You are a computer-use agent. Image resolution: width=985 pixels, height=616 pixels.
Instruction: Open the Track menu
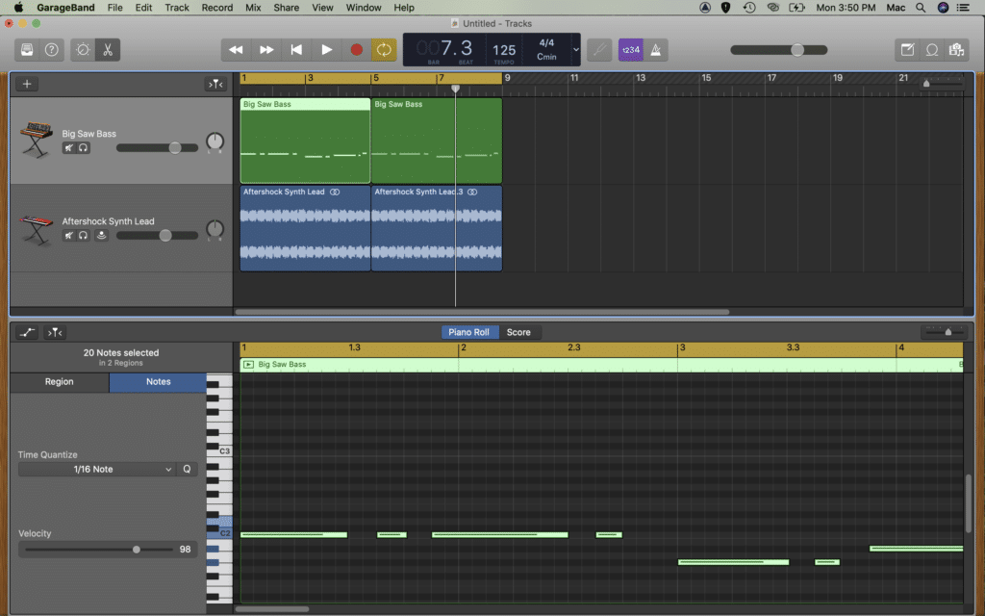point(177,8)
